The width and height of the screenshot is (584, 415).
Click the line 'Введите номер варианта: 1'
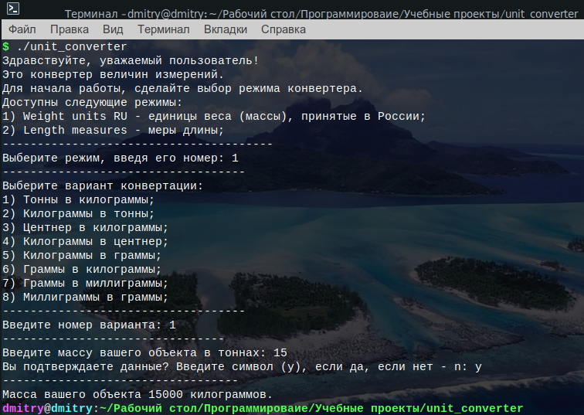89,325
